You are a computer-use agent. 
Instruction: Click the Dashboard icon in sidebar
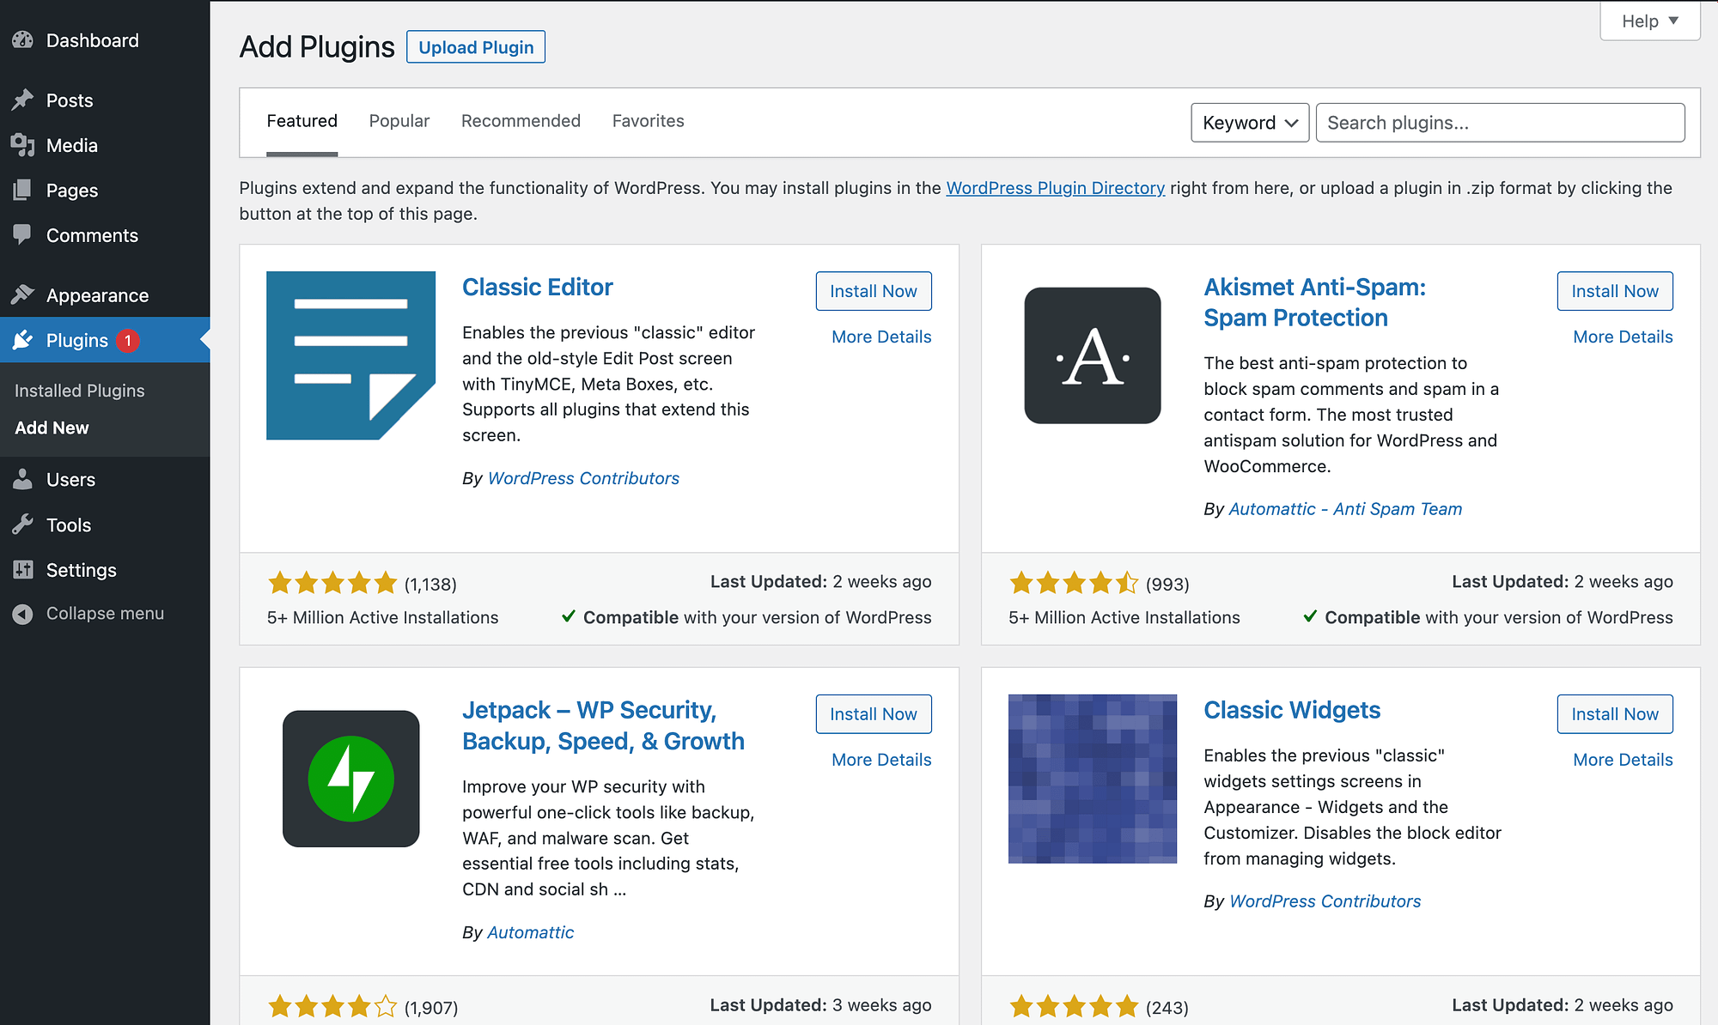pos(23,39)
